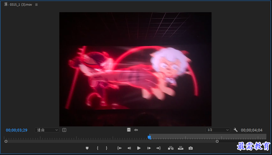
Task: Click the source tab 源: 0315_1 (3).mov
Action: (18, 5)
